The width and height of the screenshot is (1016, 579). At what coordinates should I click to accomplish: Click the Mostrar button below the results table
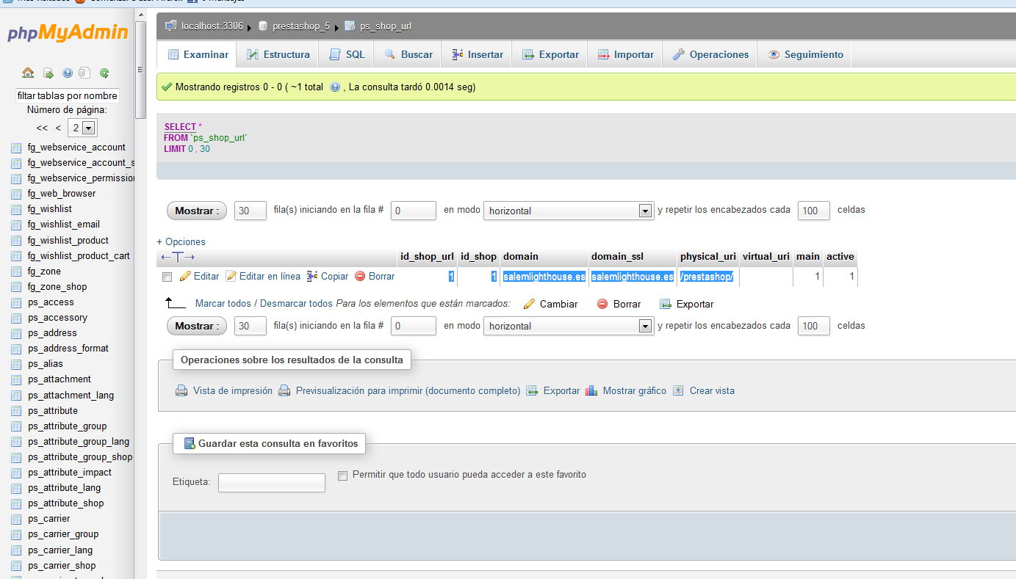coord(196,326)
